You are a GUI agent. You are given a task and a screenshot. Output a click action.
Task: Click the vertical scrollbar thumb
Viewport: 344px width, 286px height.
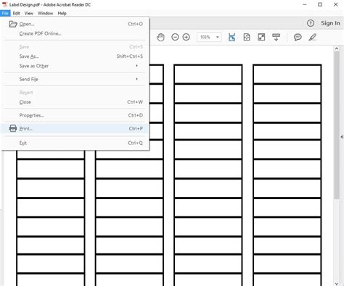point(337,125)
